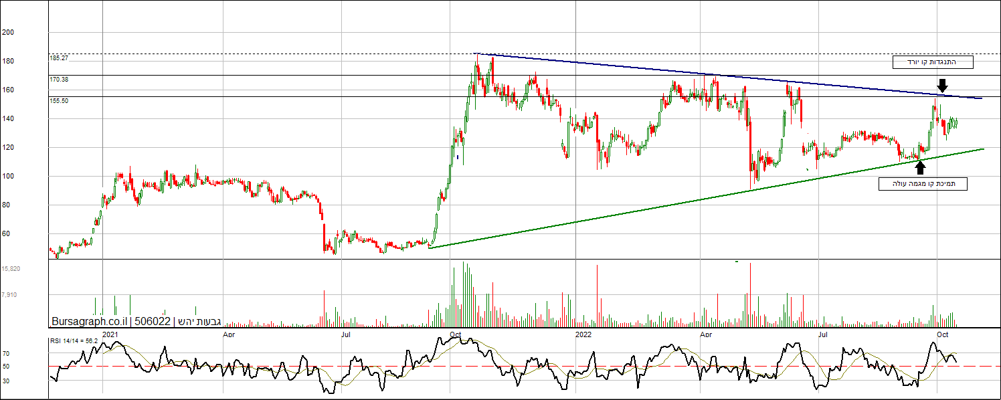The width and height of the screenshot is (1001, 400).
Task: Click the RSI 50 level label
Action: click(x=6, y=366)
